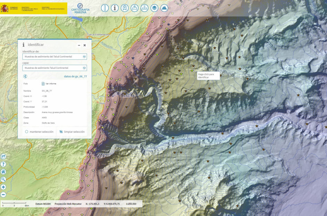Select the 'mantener selección' radio option

tap(26, 132)
